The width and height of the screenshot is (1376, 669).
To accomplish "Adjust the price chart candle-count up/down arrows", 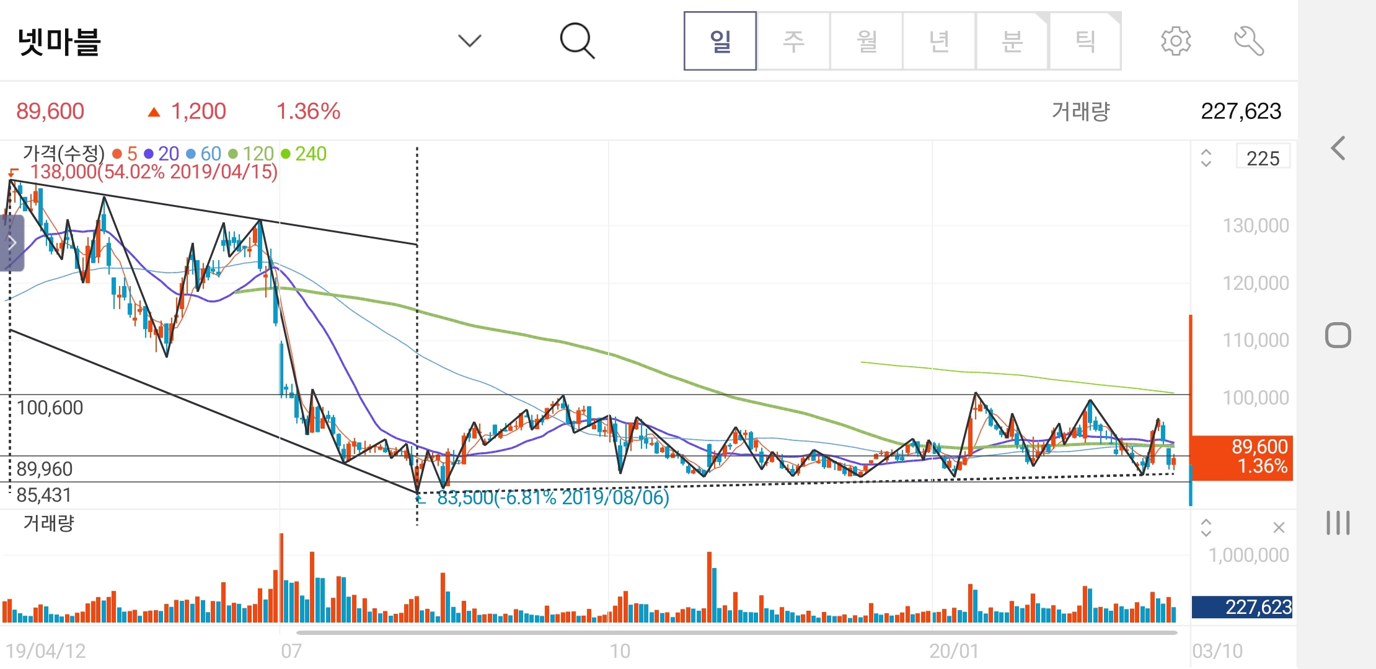I will coord(1206,157).
